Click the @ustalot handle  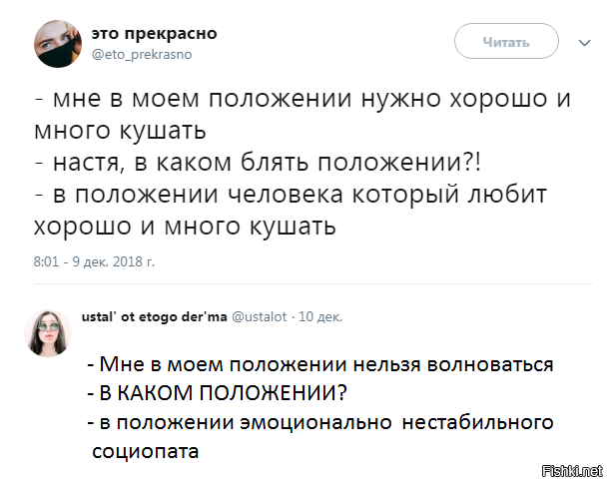[x=260, y=316]
